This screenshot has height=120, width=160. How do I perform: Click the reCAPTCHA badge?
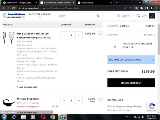pos(152,107)
